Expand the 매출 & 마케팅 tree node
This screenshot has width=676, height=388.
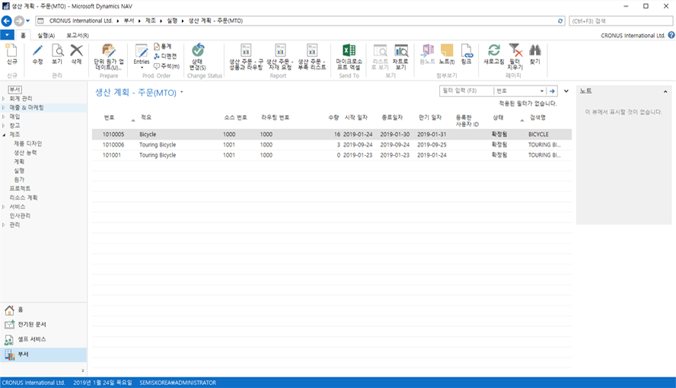[x=4, y=108]
